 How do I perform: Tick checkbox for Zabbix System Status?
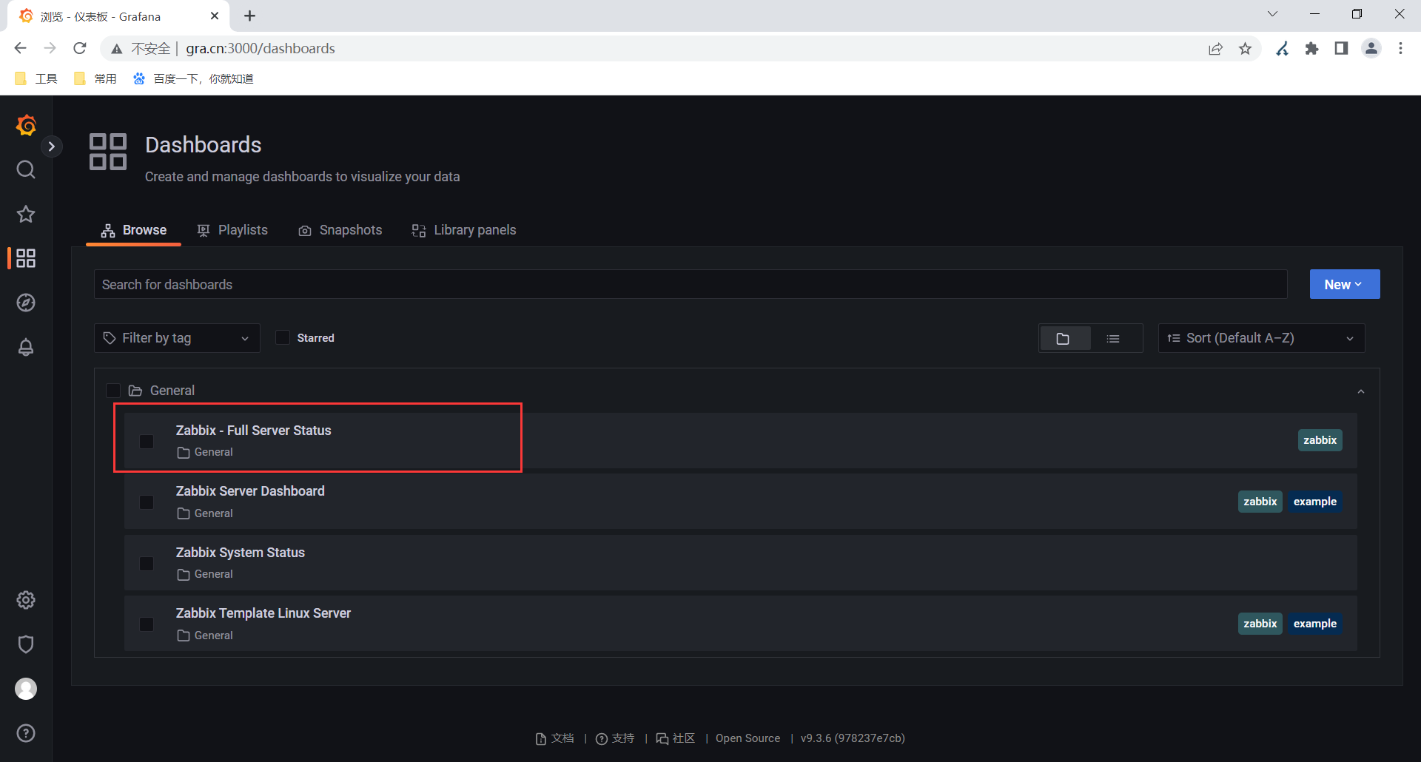click(147, 564)
